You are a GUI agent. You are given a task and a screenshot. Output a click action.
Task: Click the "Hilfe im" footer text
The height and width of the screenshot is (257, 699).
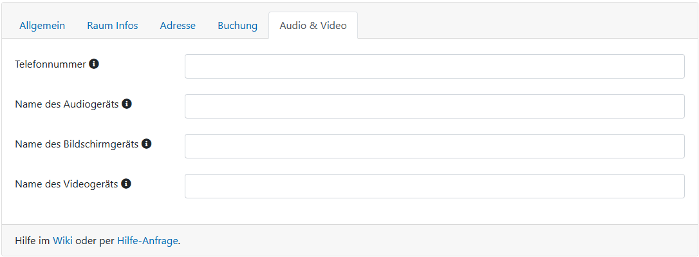(33, 241)
